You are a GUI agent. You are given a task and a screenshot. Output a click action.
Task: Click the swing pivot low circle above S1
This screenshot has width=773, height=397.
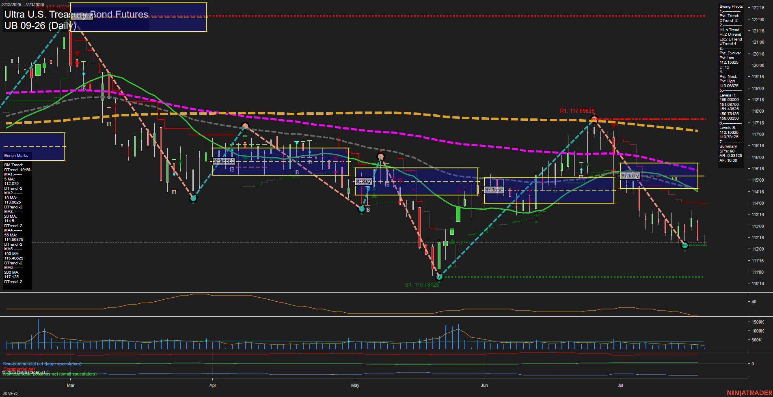439,277
